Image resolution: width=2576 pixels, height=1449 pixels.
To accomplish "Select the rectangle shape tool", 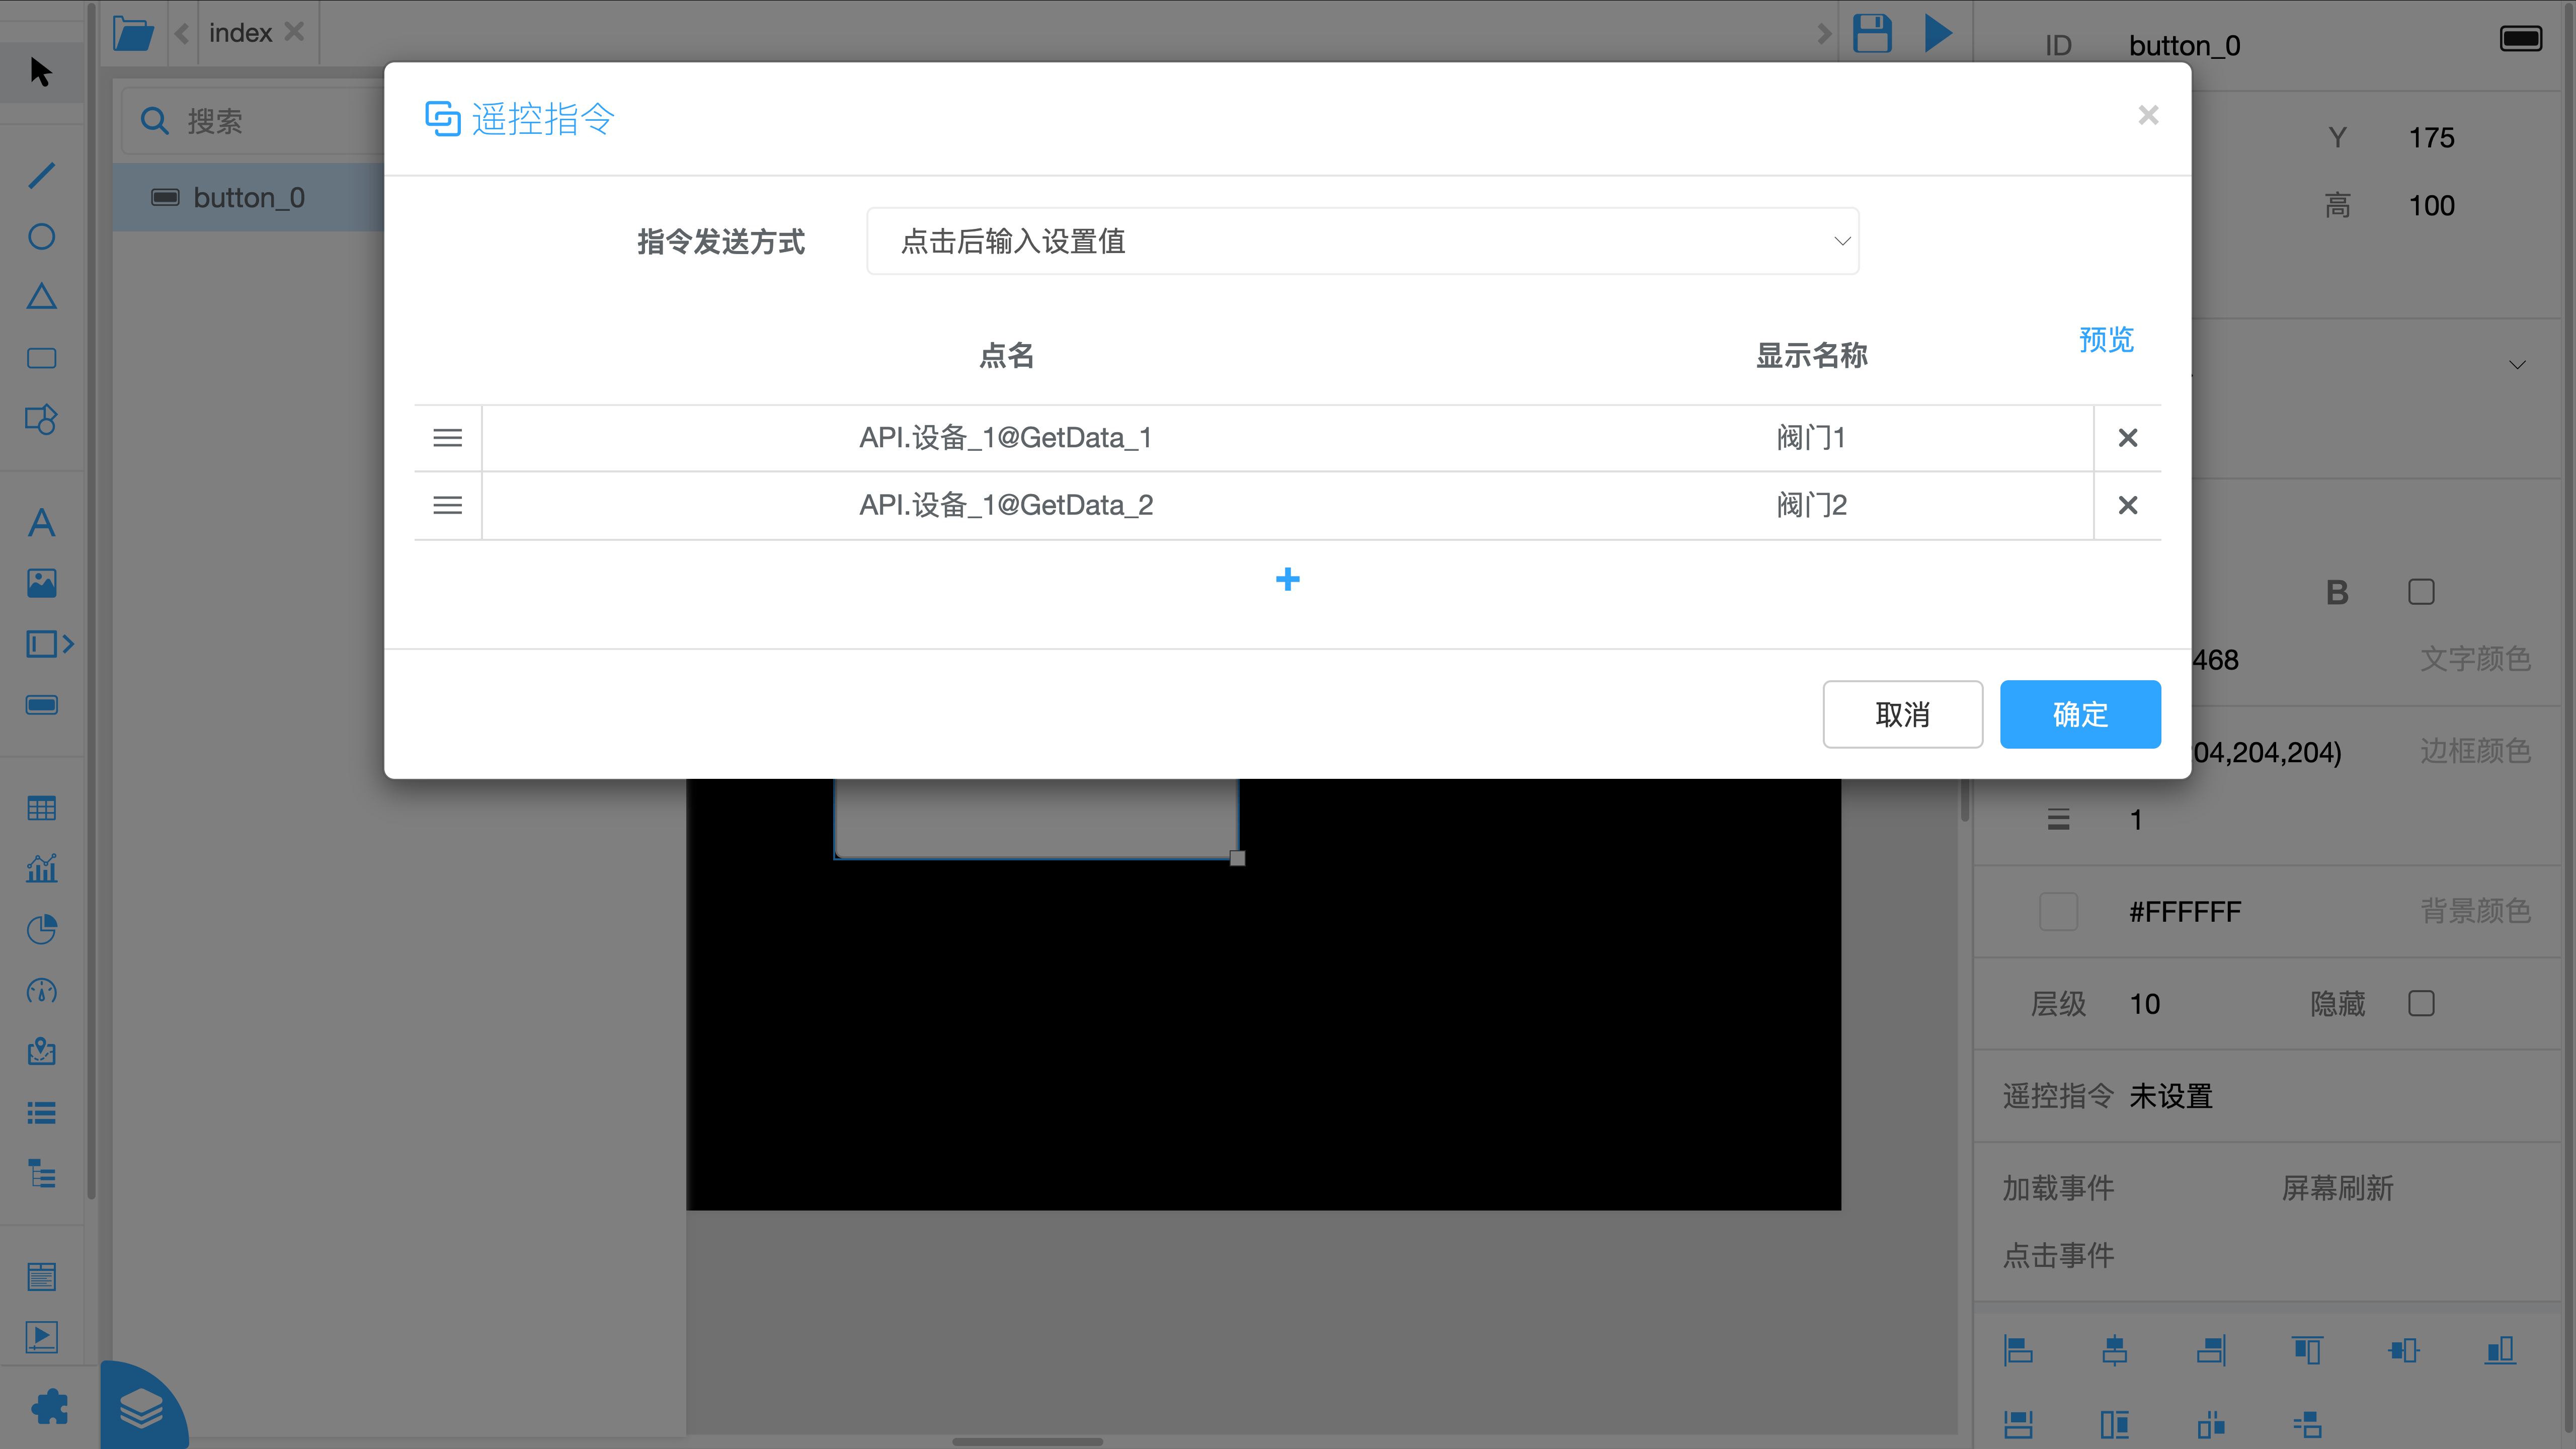I will tap(41, 358).
